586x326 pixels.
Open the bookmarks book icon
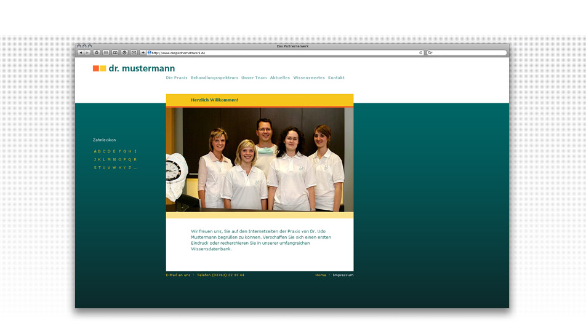pyautogui.click(x=115, y=53)
